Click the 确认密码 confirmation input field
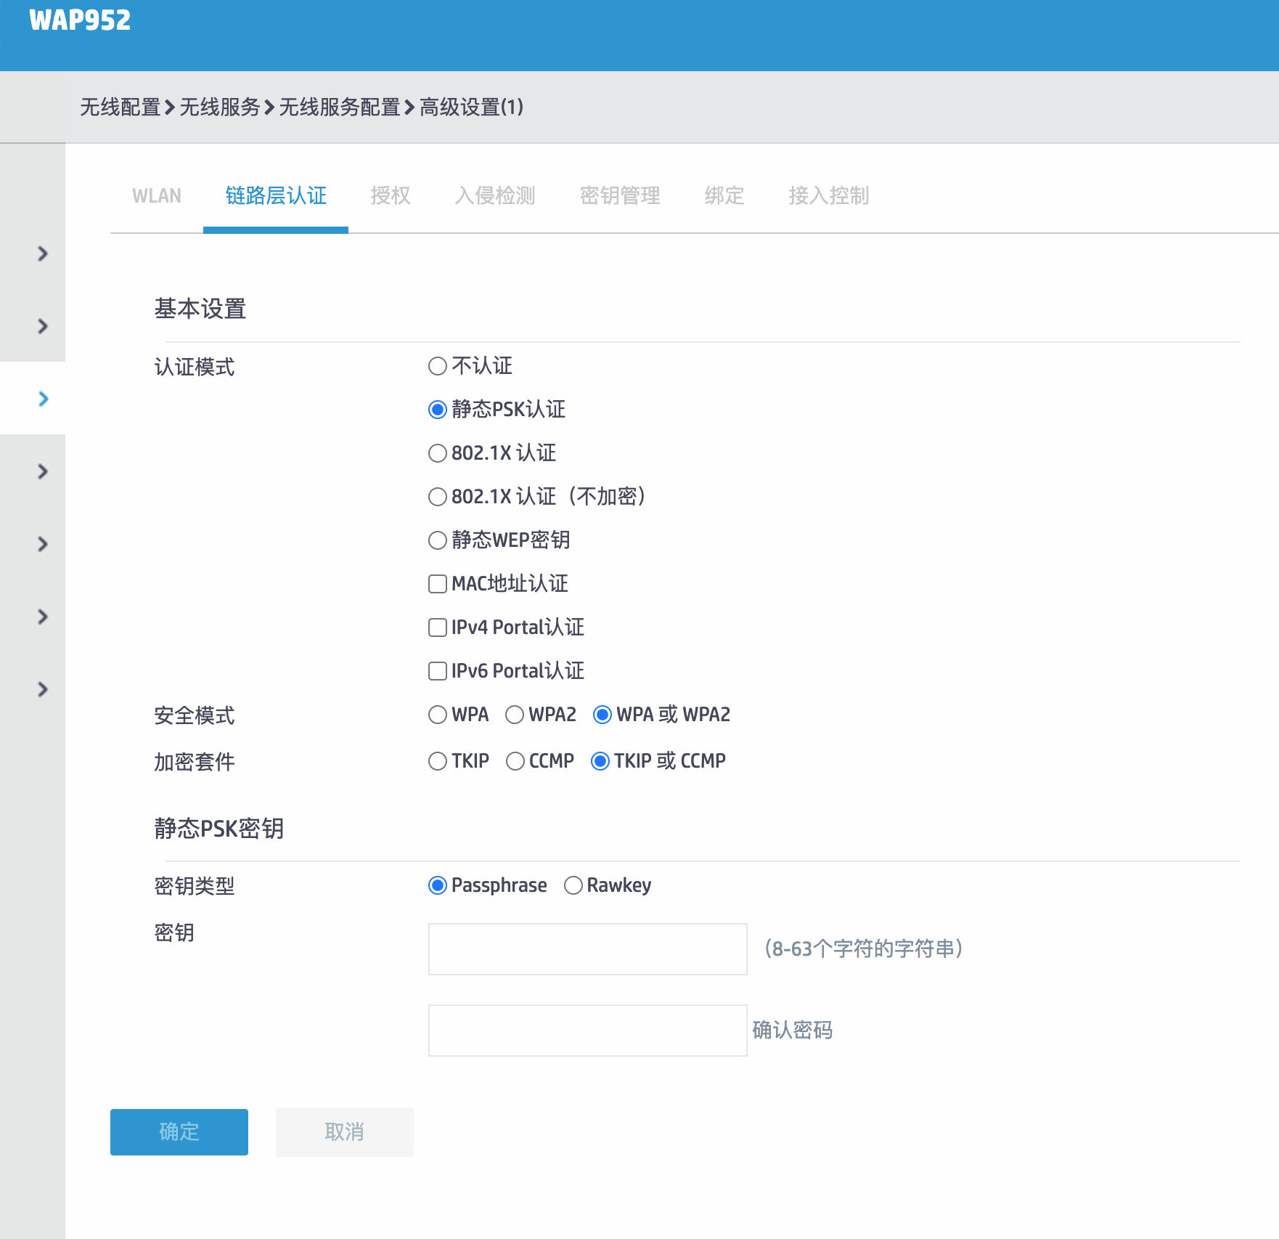This screenshot has width=1279, height=1239. [x=588, y=1031]
